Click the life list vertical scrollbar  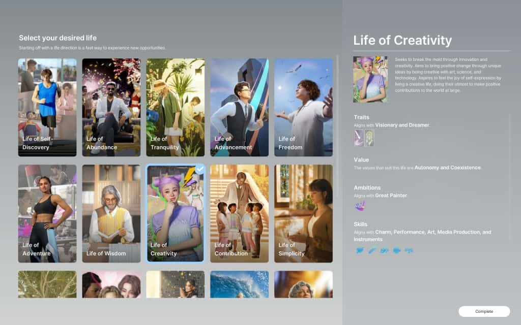pyautogui.click(x=337, y=127)
